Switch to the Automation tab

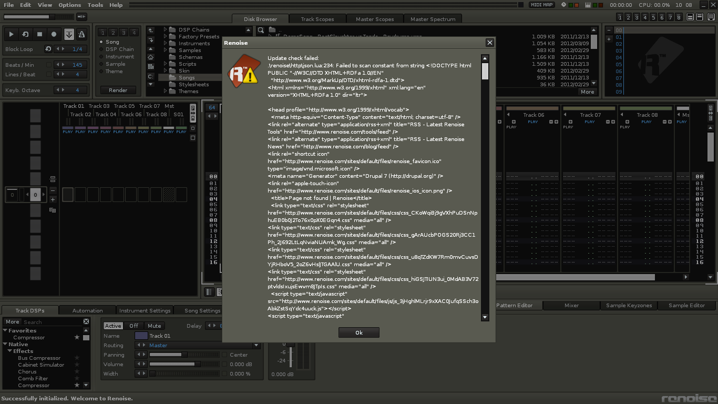click(87, 310)
